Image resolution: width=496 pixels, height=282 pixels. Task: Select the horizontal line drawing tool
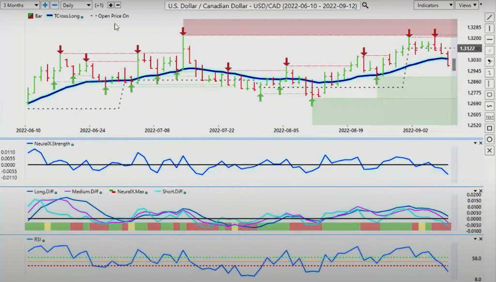(489, 40)
